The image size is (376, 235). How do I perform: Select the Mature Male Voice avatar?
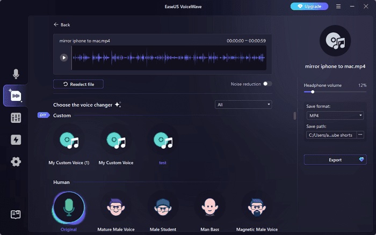[x=116, y=207]
